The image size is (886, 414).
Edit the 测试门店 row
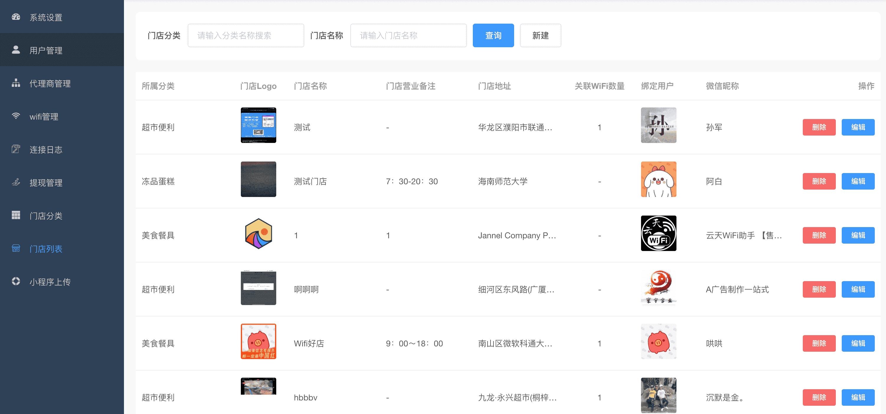coord(858,181)
